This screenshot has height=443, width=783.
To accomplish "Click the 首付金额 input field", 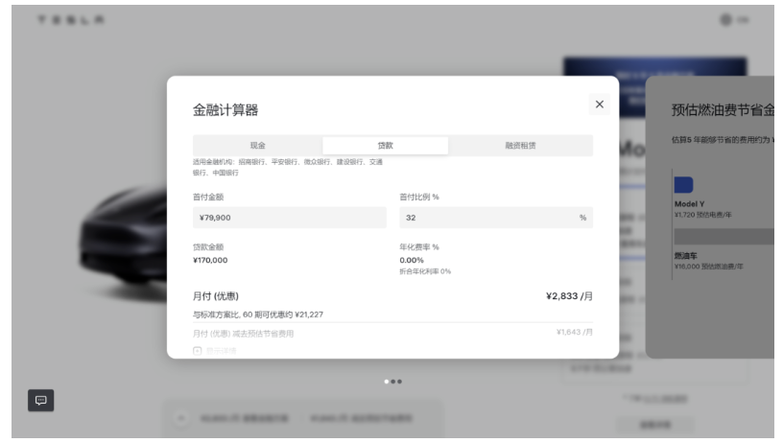I will [x=289, y=218].
